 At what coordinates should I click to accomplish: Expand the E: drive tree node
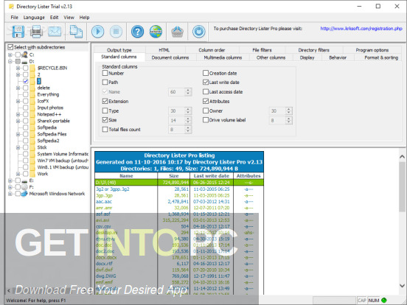[x=10, y=180]
